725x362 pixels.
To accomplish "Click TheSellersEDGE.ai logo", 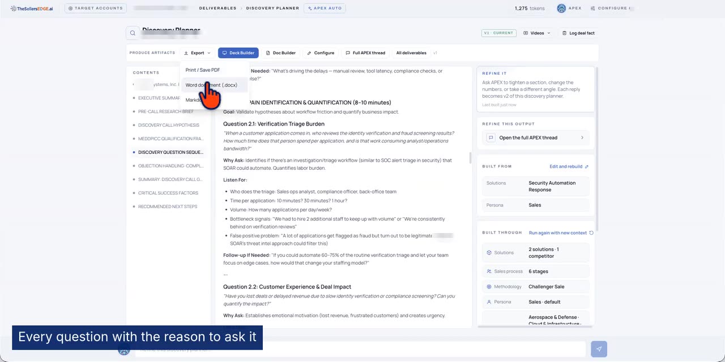I will (x=31, y=8).
